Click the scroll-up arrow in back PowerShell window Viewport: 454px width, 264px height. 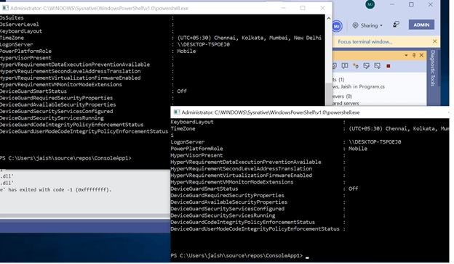point(329,18)
